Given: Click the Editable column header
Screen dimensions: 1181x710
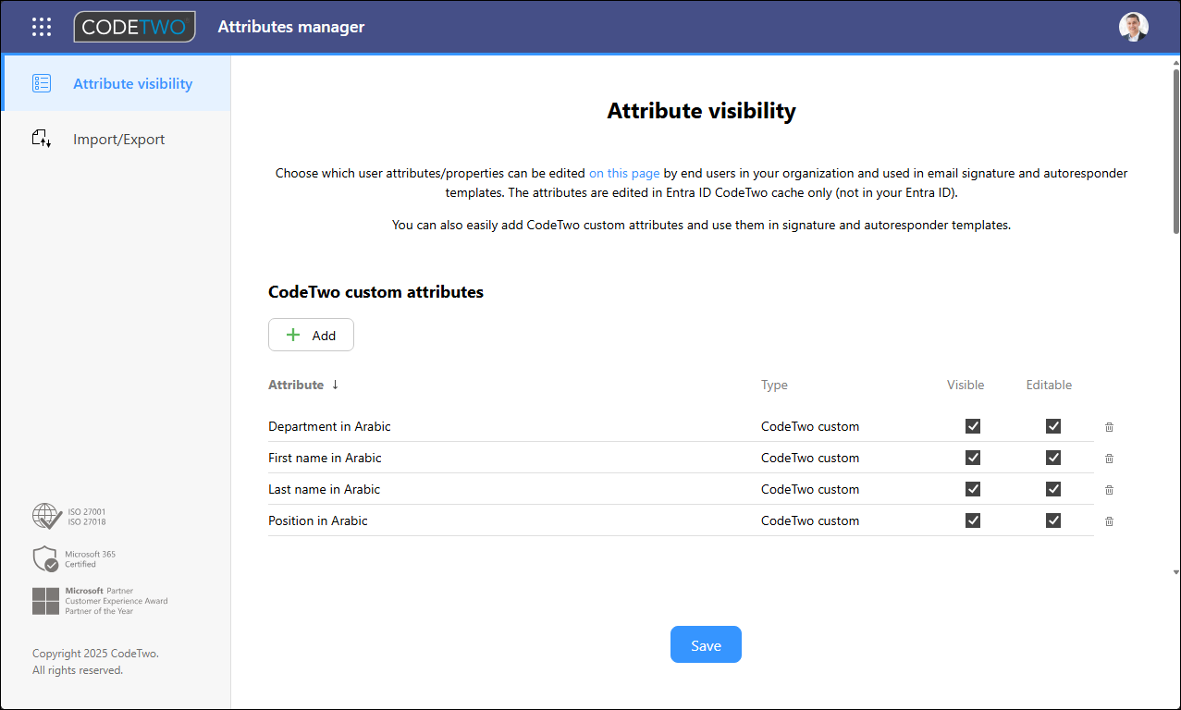Looking at the screenshot, I should tap(1049, 385).
